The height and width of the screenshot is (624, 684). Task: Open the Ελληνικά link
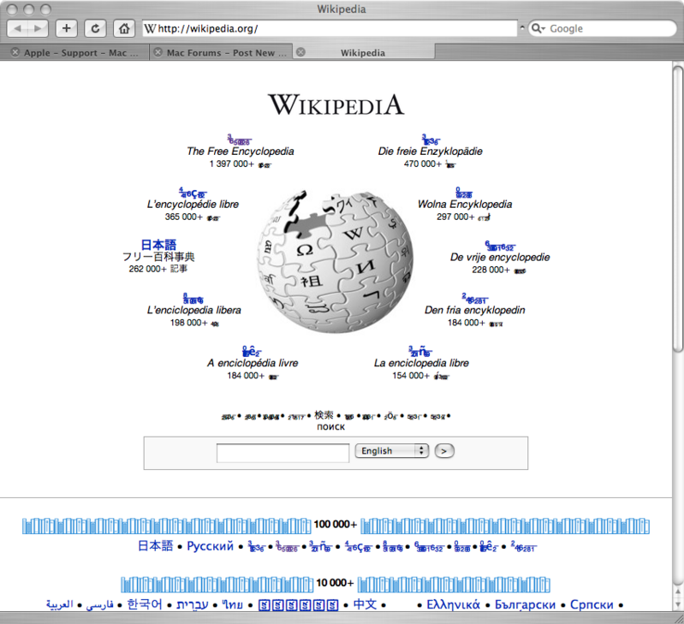(x=453, y=604)
